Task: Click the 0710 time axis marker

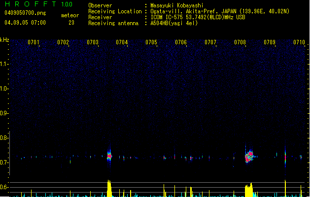Action: [x=299, y=42]
